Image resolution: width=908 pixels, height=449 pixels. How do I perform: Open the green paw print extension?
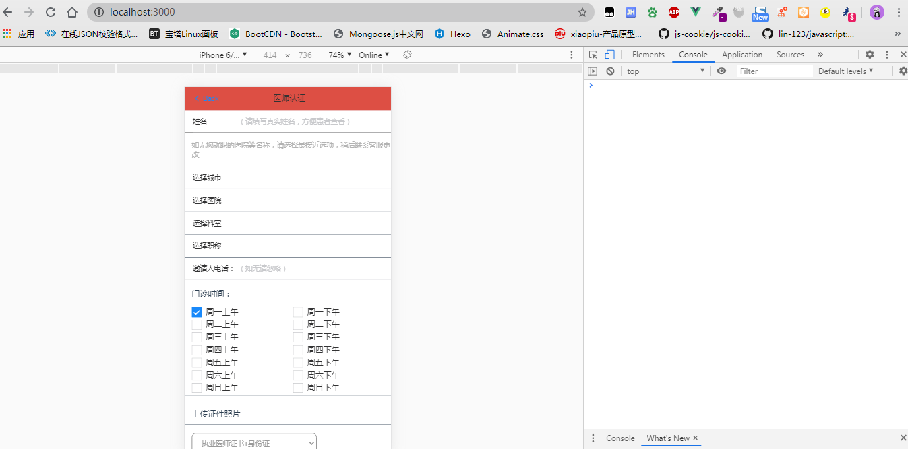point(653,12)
